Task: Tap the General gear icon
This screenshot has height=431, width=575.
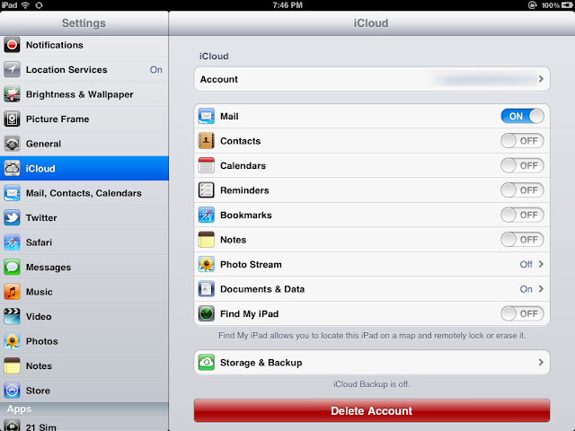Action: click(12, 144)
